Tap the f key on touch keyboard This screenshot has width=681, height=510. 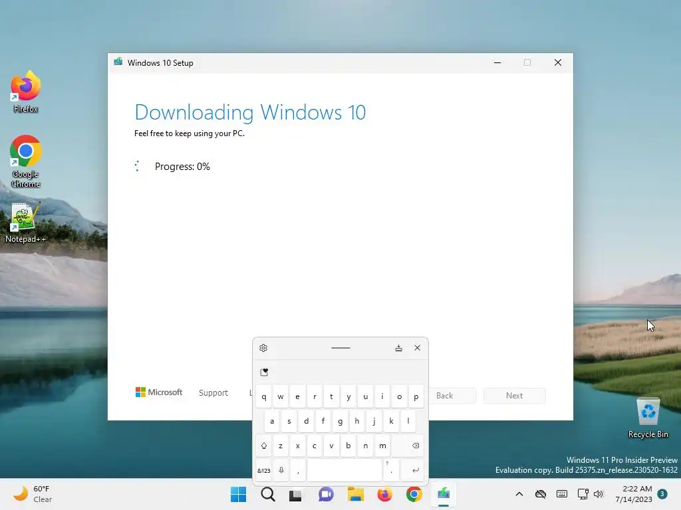click(x=323, y=420)
